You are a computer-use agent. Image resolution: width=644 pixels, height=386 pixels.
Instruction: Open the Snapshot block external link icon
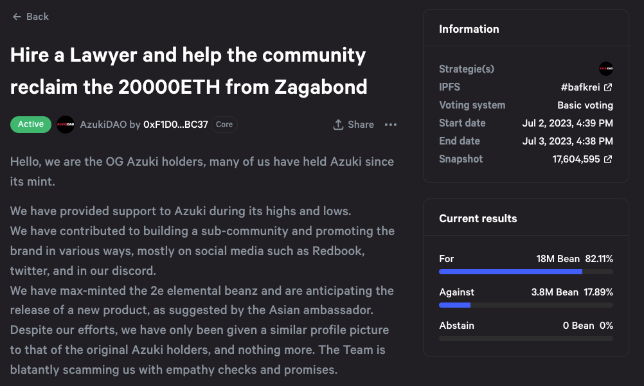(x=608, y=159)
